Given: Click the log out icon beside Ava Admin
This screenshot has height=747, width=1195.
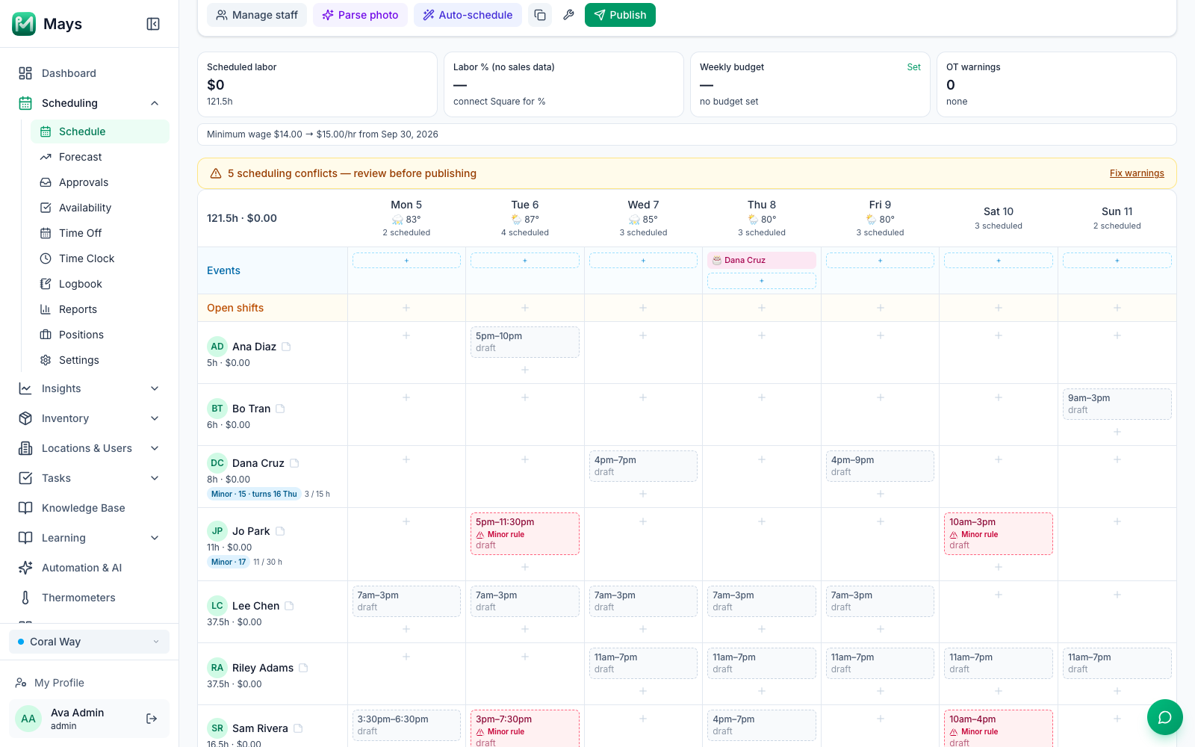Looking at the screenshot, I should click(152, 719).
